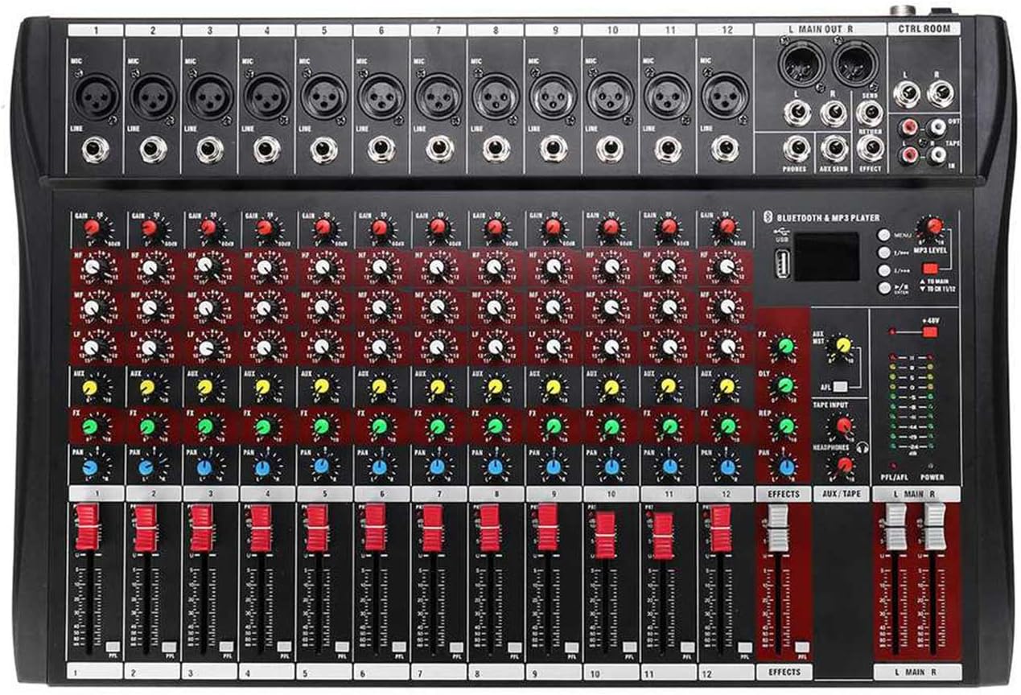Image resolution: width=1021 pixels, height=695 pixels.
Task: Click the DLY knob in the EFFECTS strip
Action: 784,385
